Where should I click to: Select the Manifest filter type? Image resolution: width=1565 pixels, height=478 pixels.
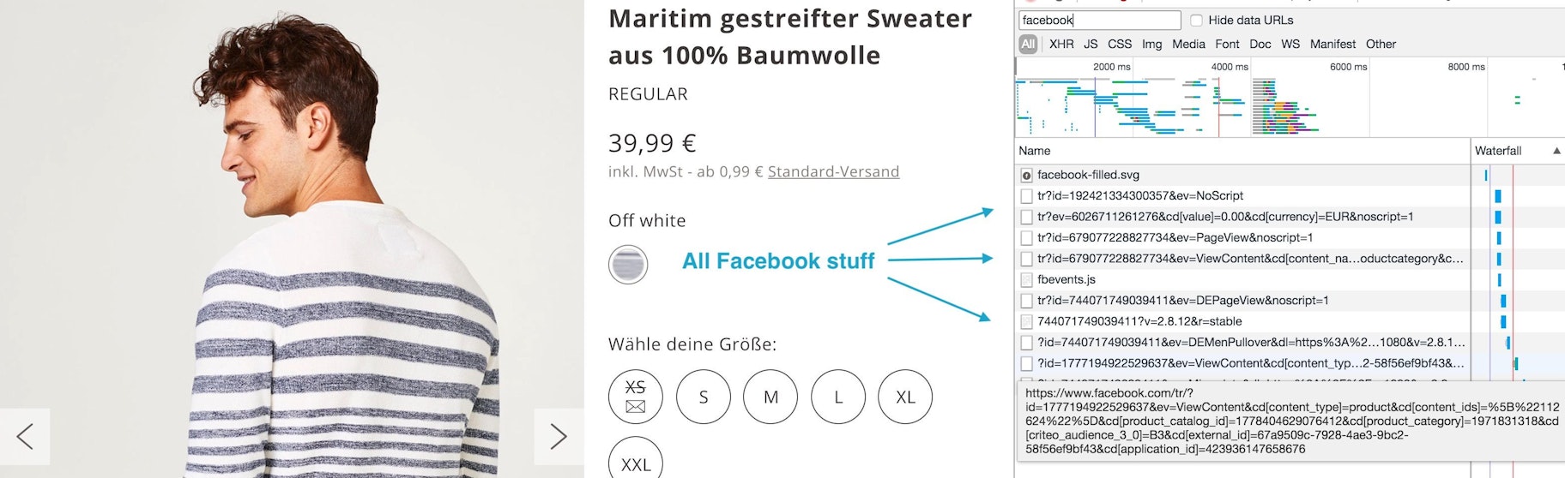pyautogui.click(x=1332, y=44)
